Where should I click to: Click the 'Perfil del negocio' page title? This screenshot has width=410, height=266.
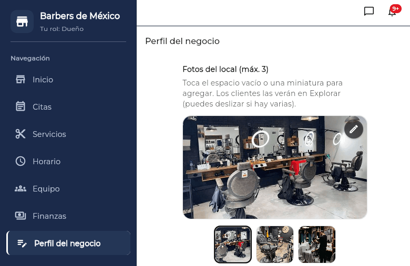click(x=182, y=41)
